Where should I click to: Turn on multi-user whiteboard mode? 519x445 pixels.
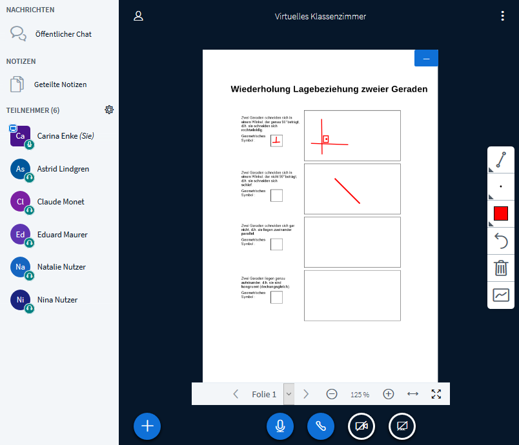[501, 295]
